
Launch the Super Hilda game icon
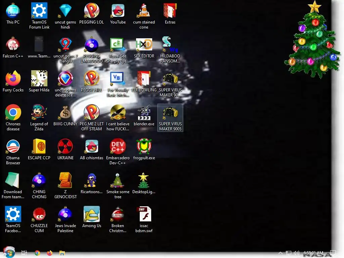[39, 81]
